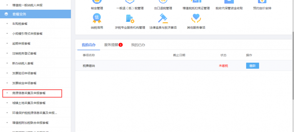
Task: Open 出口退税管理 icon
Action: tap(163, 1)
